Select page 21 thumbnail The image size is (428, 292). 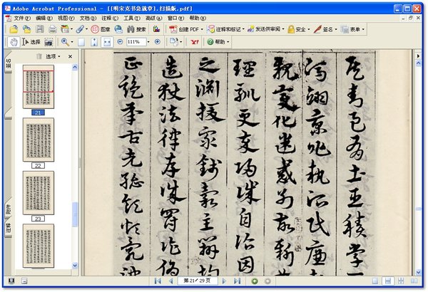(39, 87)
